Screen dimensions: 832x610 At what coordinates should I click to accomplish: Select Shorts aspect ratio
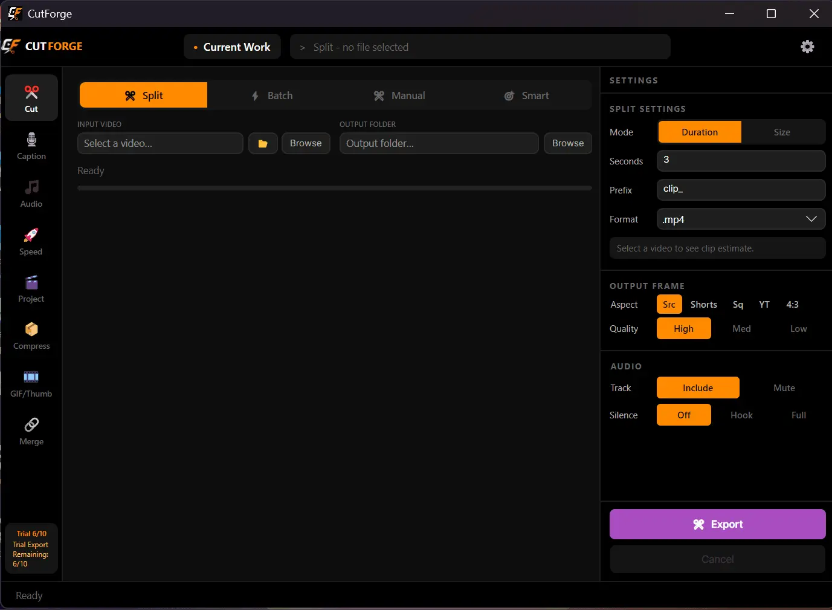[x=704, y=304]
